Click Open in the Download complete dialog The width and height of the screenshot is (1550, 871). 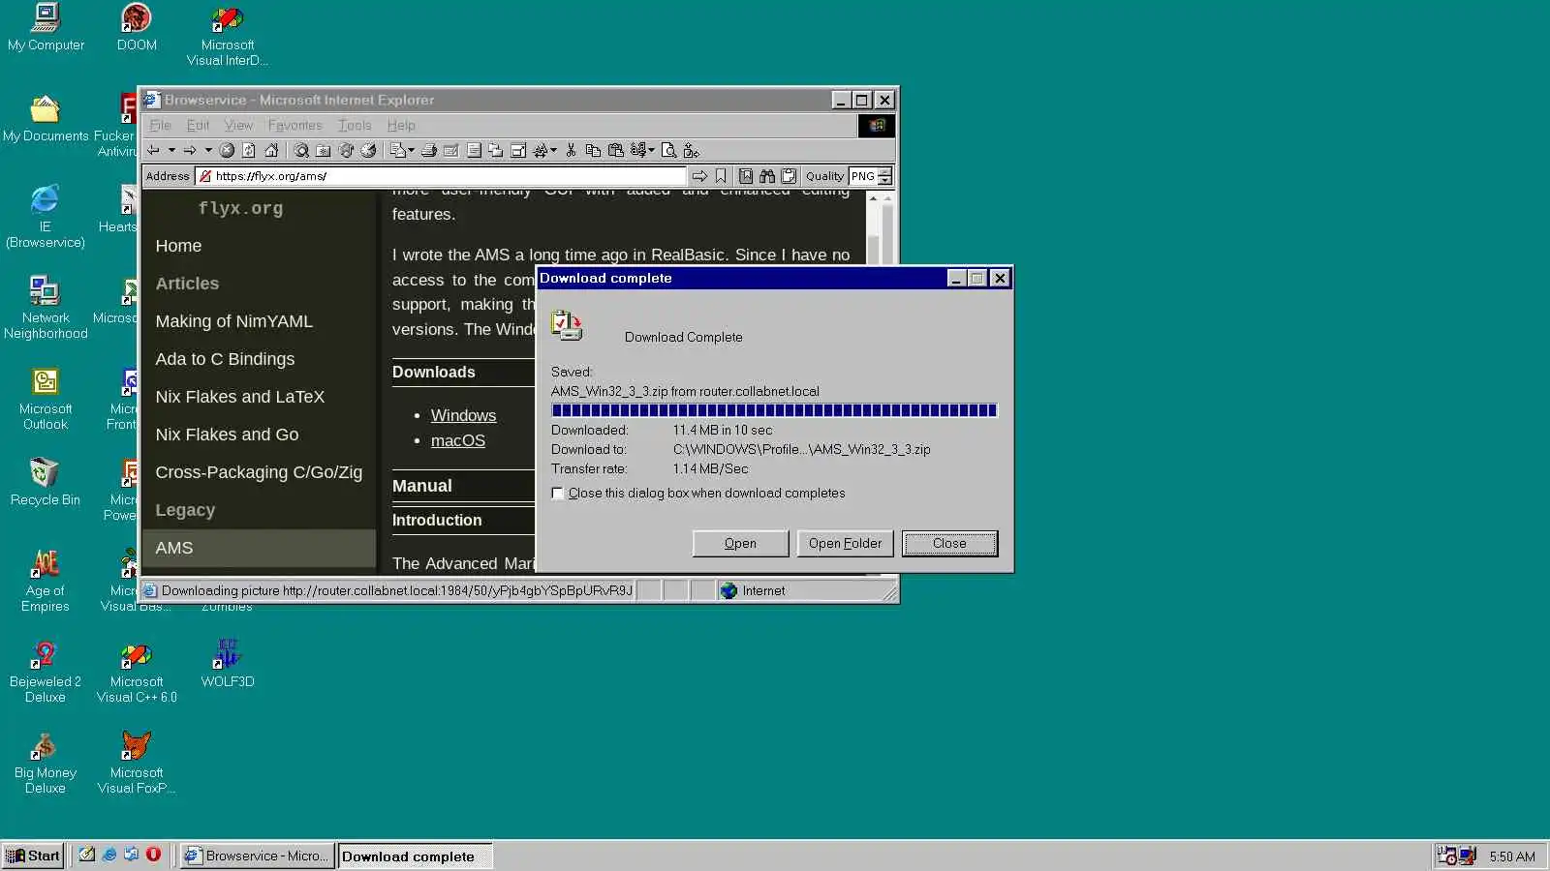click(741, 544)
